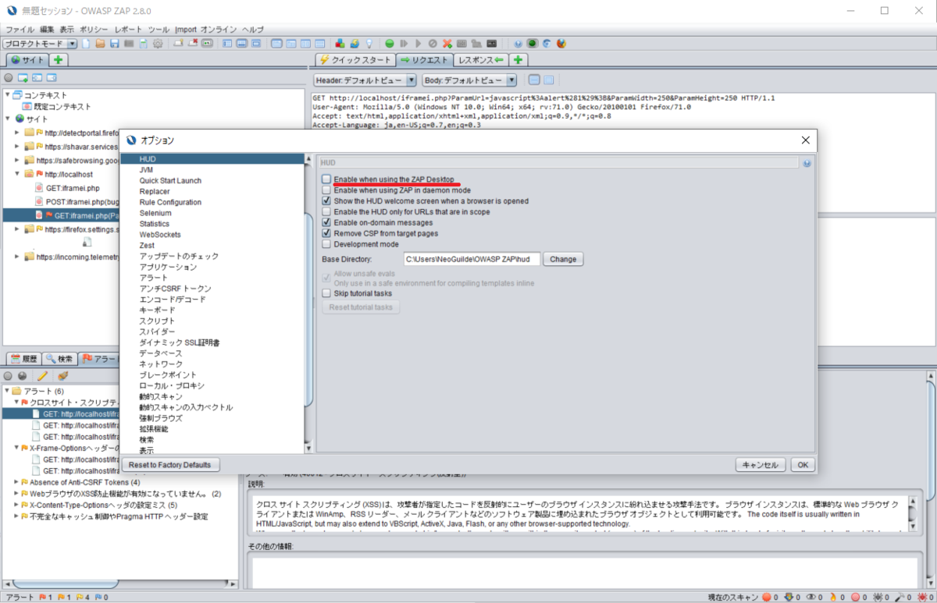Click the pencil edit icon in Alerts toolbar

(x=43, y=375)
